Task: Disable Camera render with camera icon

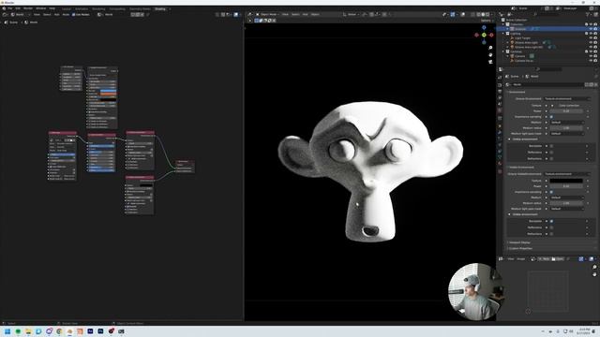Action: [x=595, y=56]
